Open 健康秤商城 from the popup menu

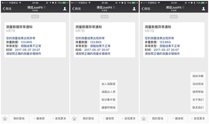click(108, 108)
